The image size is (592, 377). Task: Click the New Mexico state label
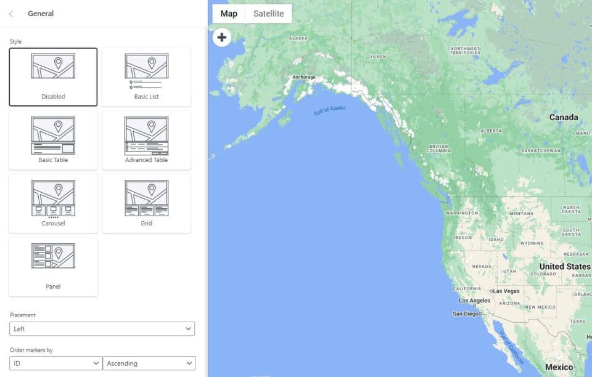(540, 307)
